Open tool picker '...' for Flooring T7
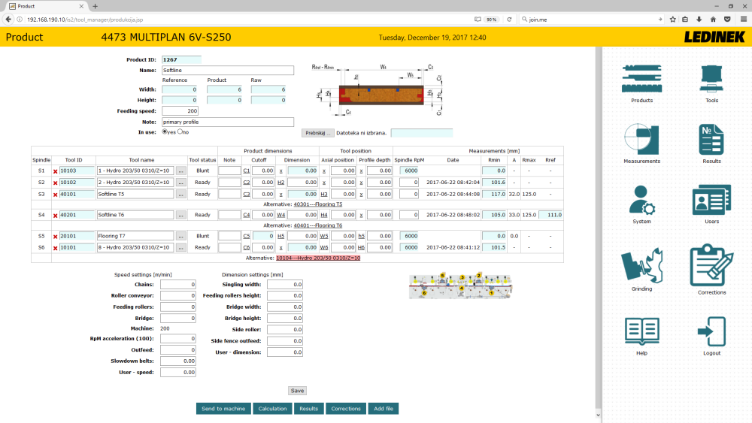The height and width of the screenshot is (423, 752). pyautogui.click(x=180, y=236)
